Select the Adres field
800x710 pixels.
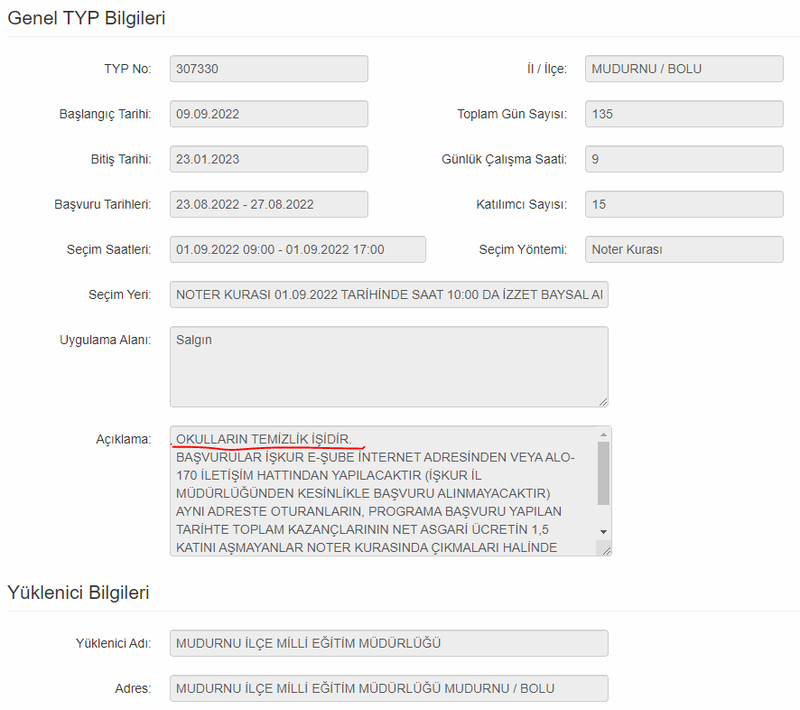388,688
